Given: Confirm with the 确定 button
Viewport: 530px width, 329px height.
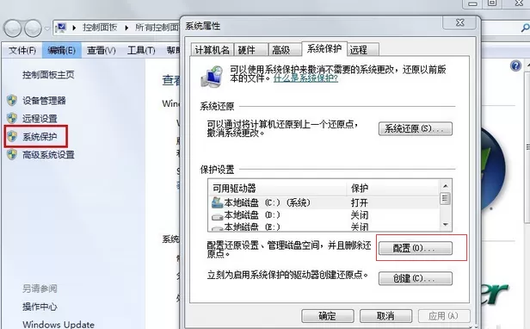Looking at the screenshot, I should [x=328, y=316].
